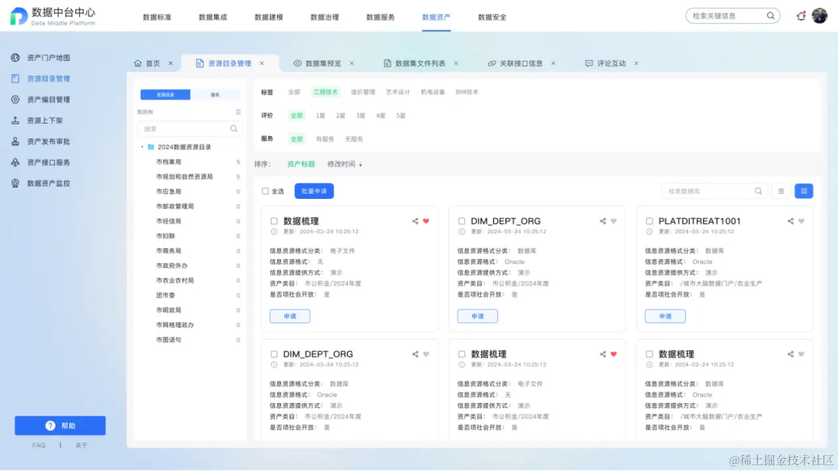This screenshot has height=471, width=838.
Task: Share the 数据梳理 asset card
Action: coord(415,221)
